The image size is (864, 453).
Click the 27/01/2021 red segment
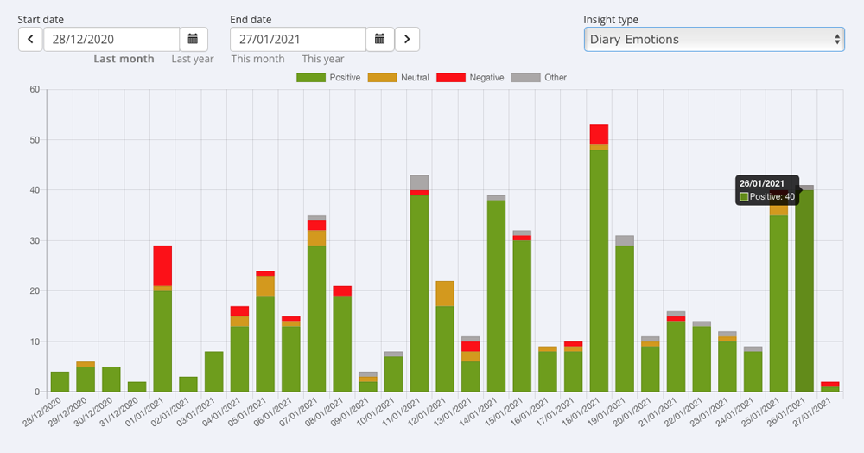829,384
